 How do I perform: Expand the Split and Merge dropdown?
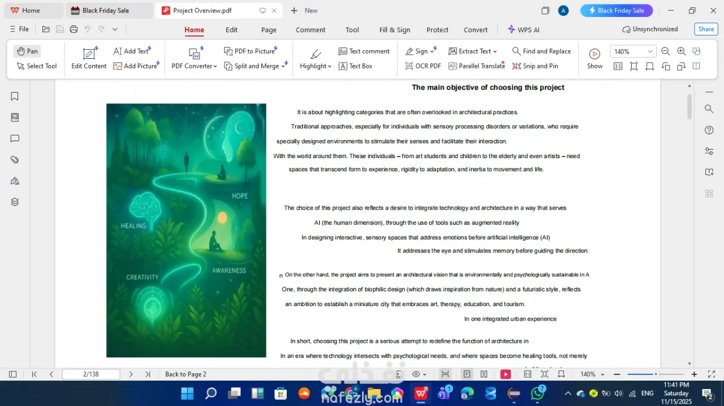click(283, 66)
